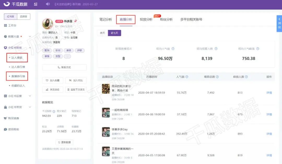This screenshot has width=282, height=164.
Task: Go to 直播排行榜 in sidebar
Action: click(x=18, y=76)
